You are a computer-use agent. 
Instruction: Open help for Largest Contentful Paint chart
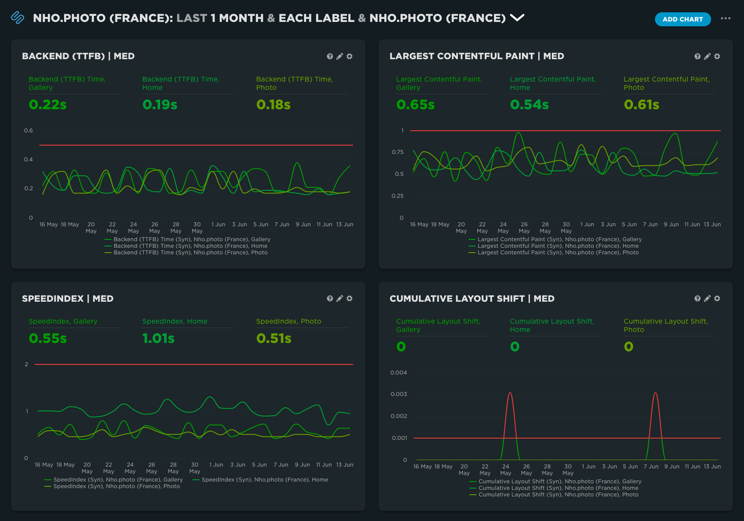click(697, 57)
